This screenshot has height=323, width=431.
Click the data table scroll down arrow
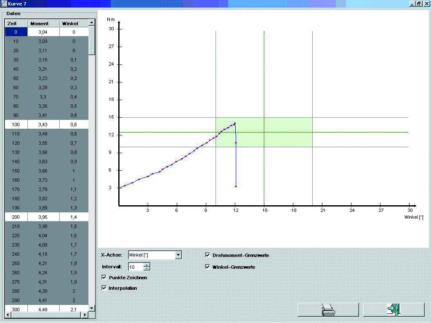click(92, 308)
